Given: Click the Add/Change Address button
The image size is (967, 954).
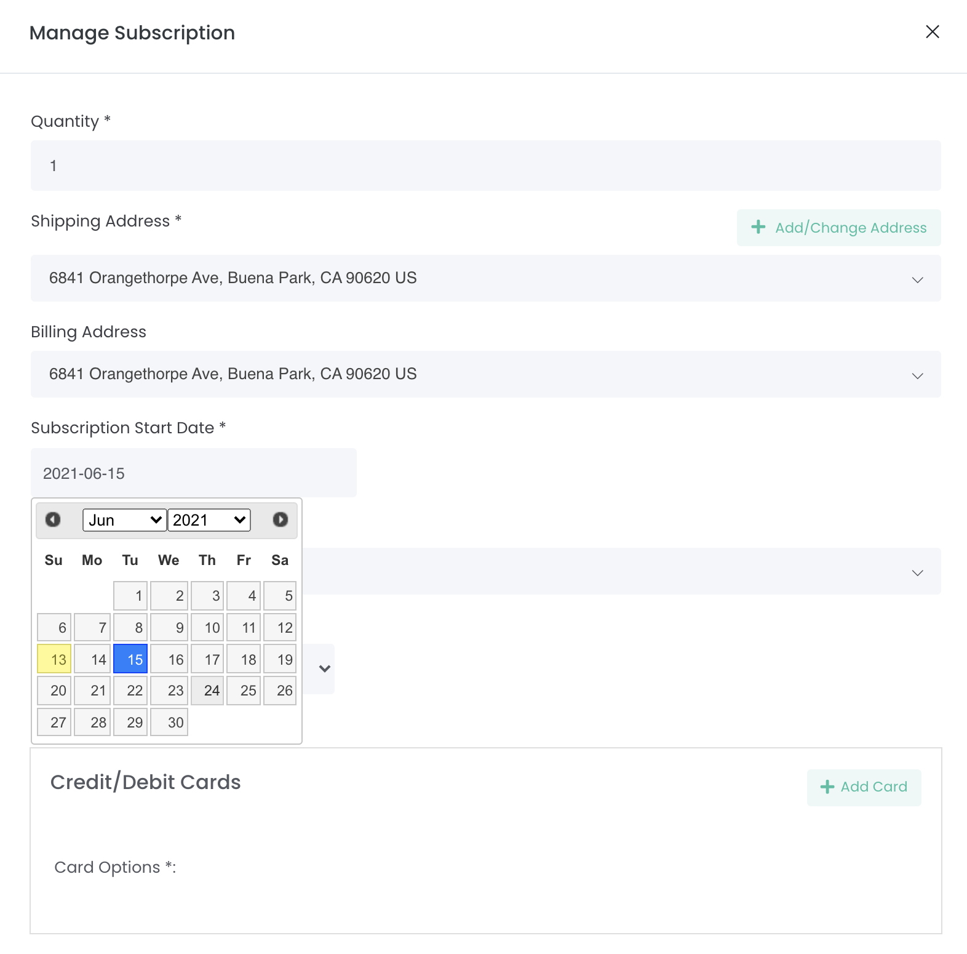Looking at the screenshot, I should (838, 228).
